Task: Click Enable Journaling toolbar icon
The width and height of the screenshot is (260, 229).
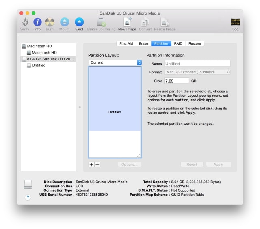Action: pyautogui.click(x=102, y=22)
